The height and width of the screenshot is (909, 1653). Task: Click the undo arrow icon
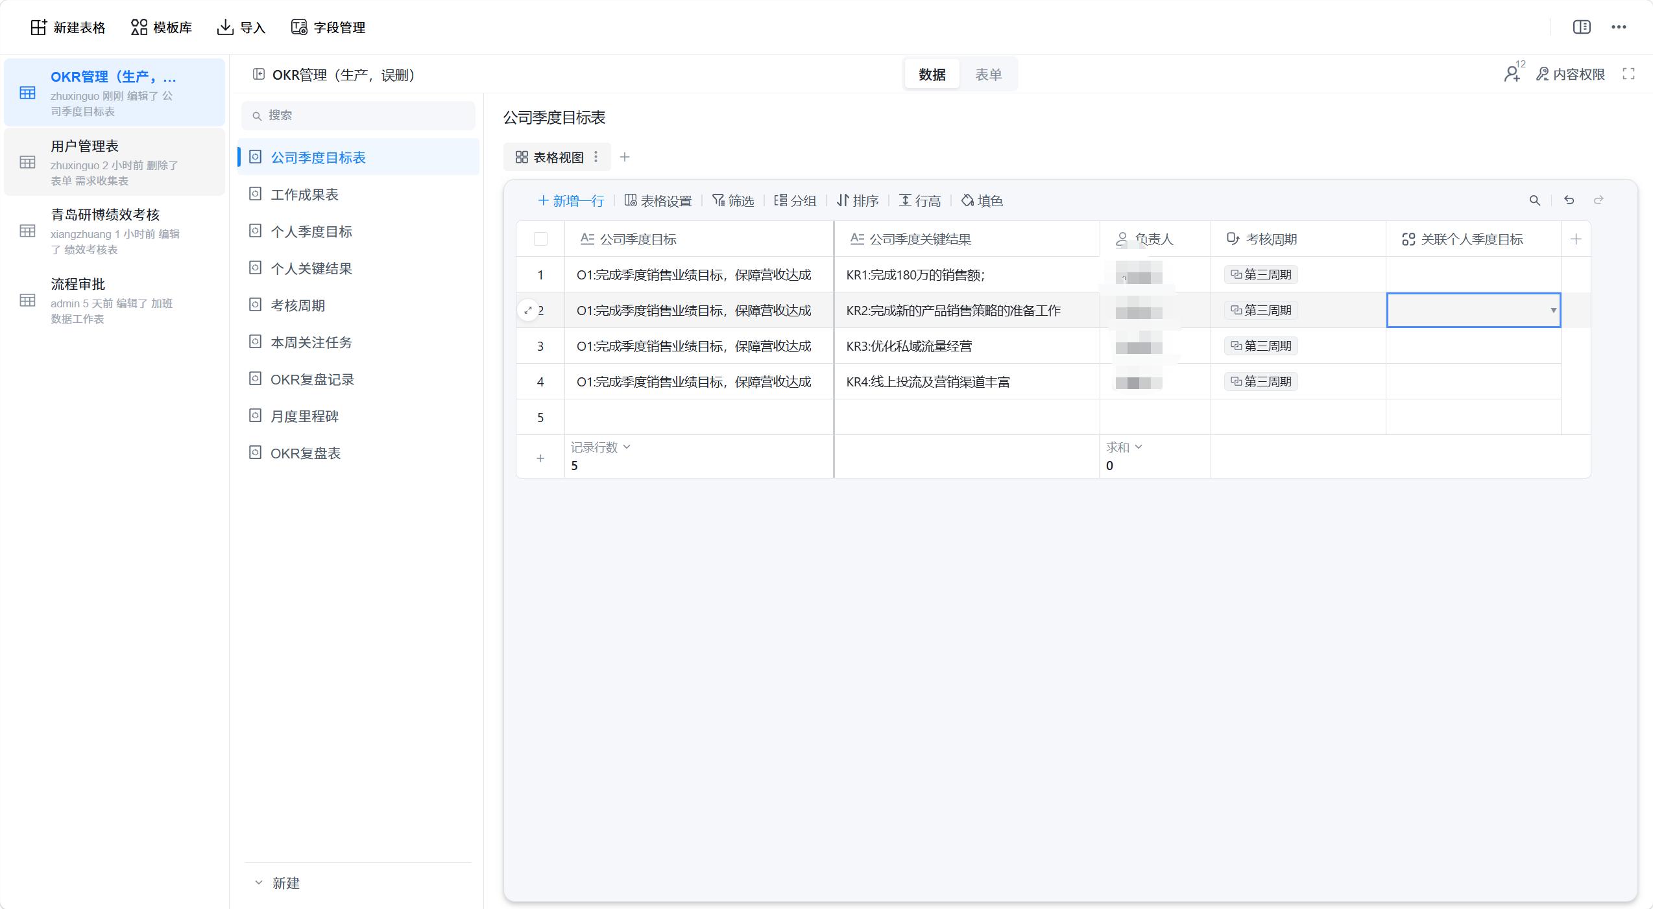[x=1569, y=200]
